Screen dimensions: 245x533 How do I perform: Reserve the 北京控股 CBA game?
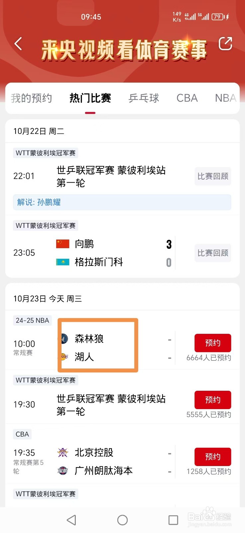(x=213, y=457)
